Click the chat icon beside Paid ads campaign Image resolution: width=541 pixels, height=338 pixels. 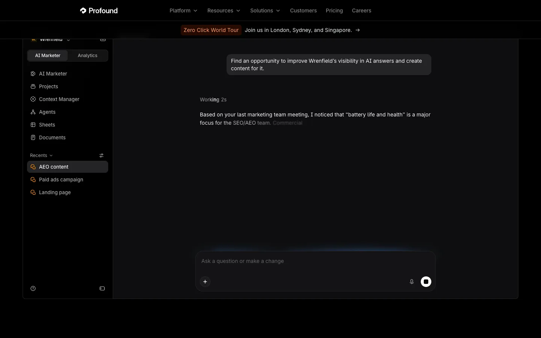[33, 180]
